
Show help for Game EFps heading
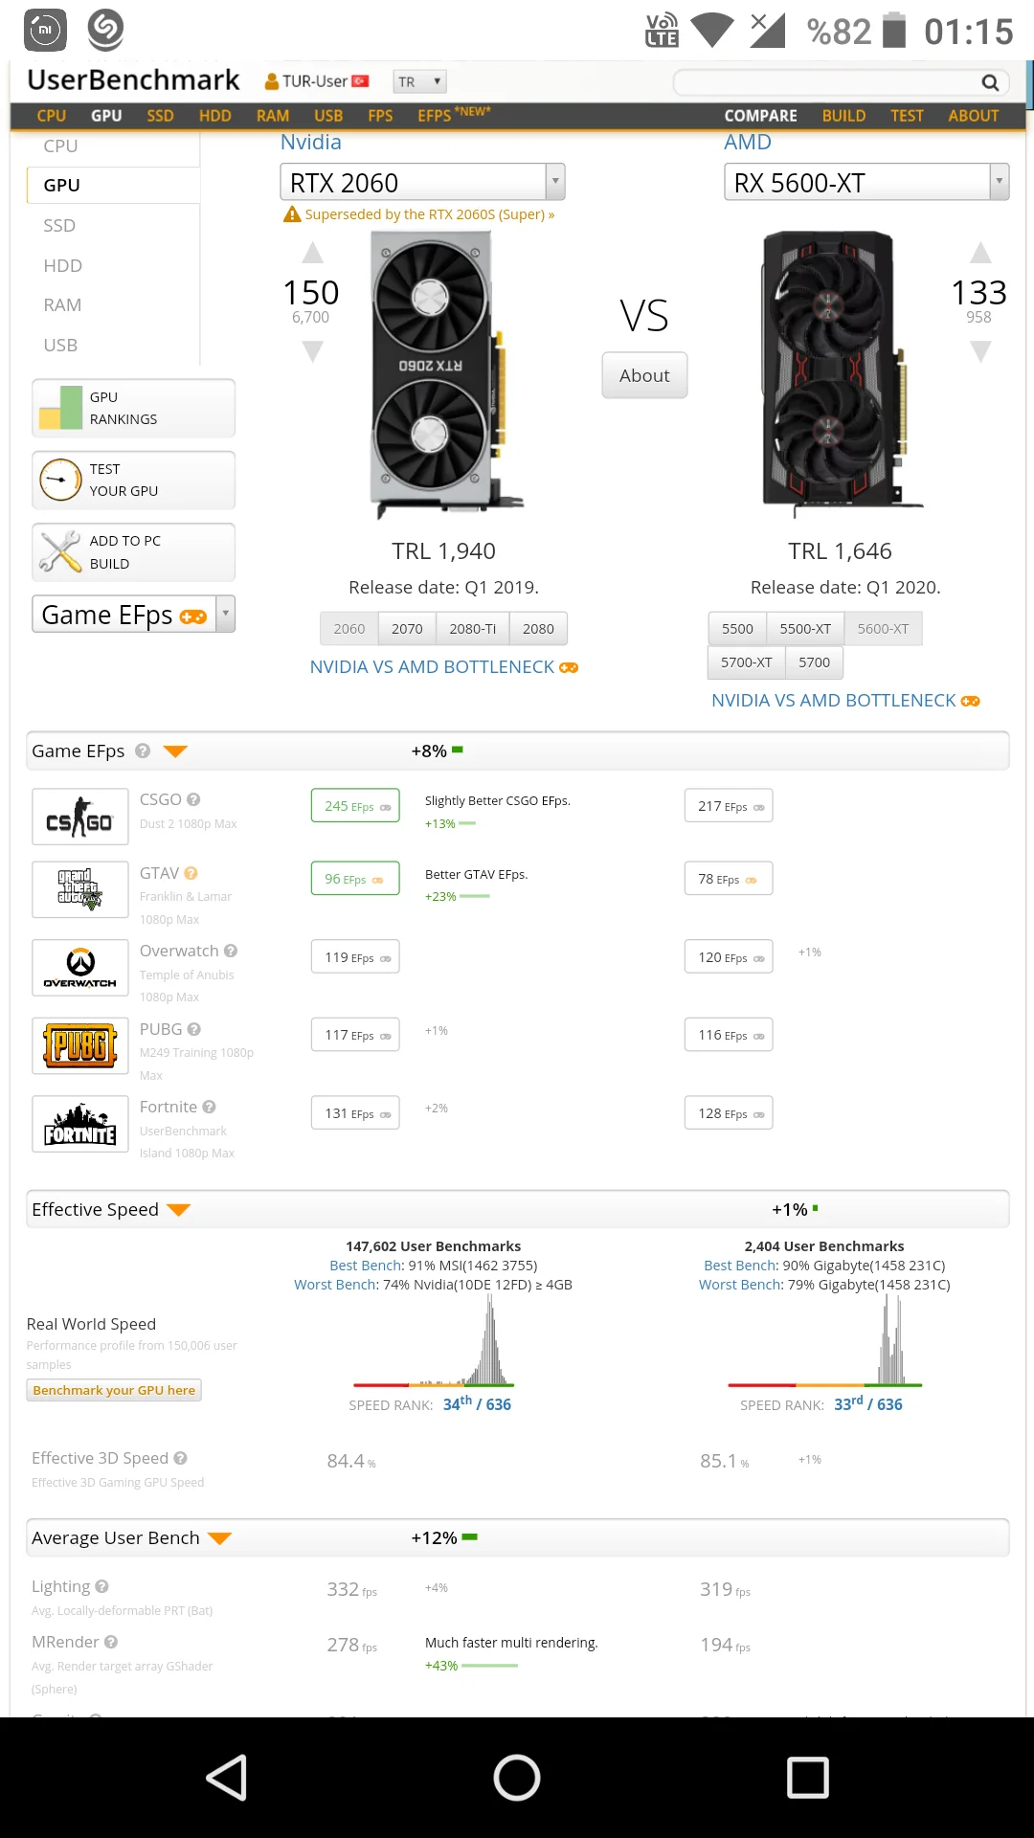[x=143, y=751]
